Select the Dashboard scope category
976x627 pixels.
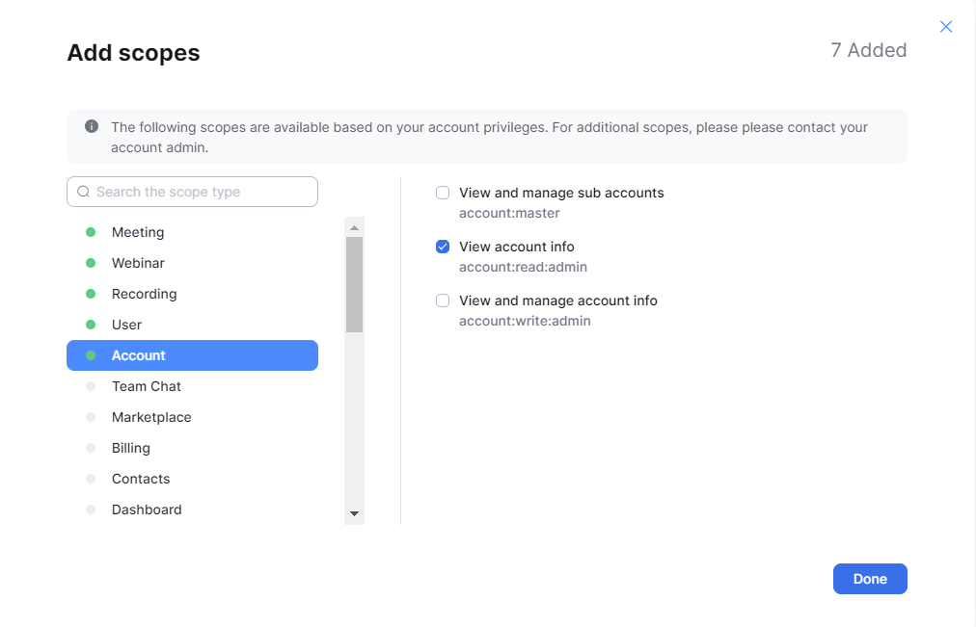(x=147, y=509)
